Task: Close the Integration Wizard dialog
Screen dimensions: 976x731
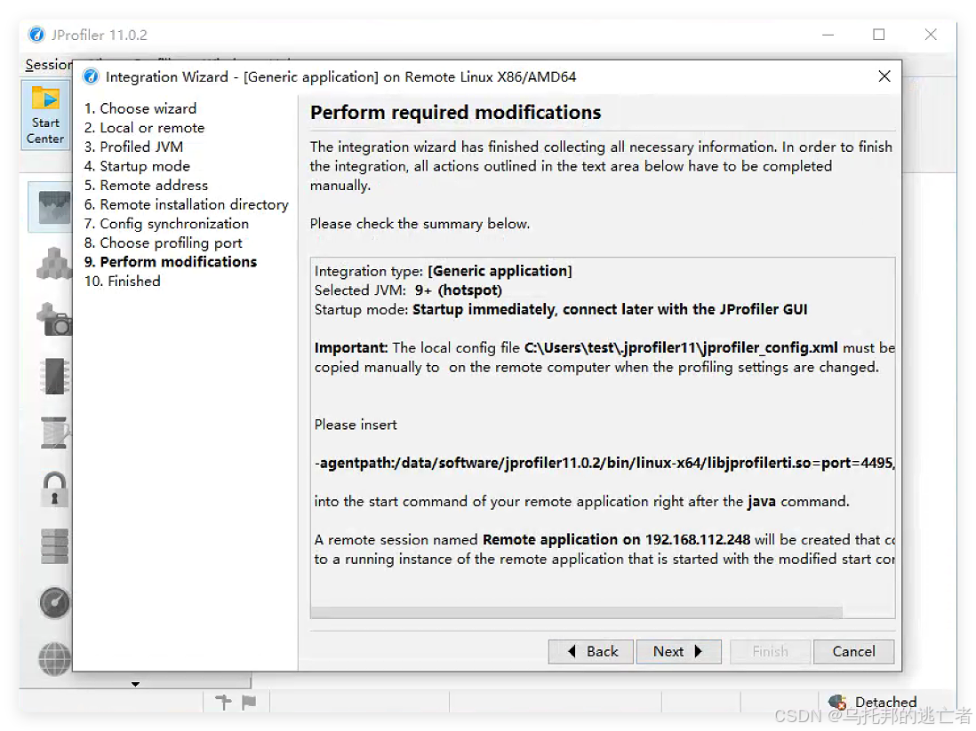Action: tap(884, 76)
